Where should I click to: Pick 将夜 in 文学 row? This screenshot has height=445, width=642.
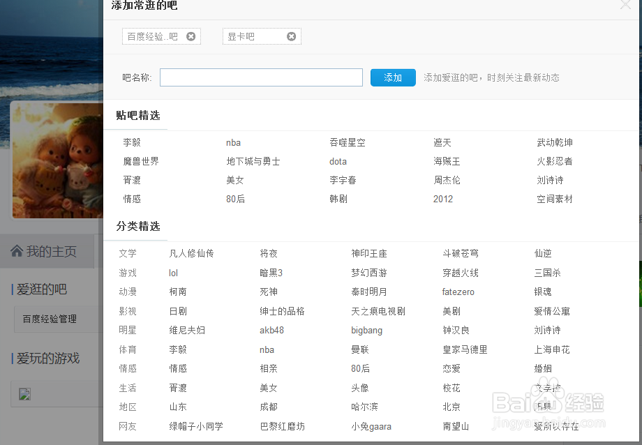coord(269,253)
